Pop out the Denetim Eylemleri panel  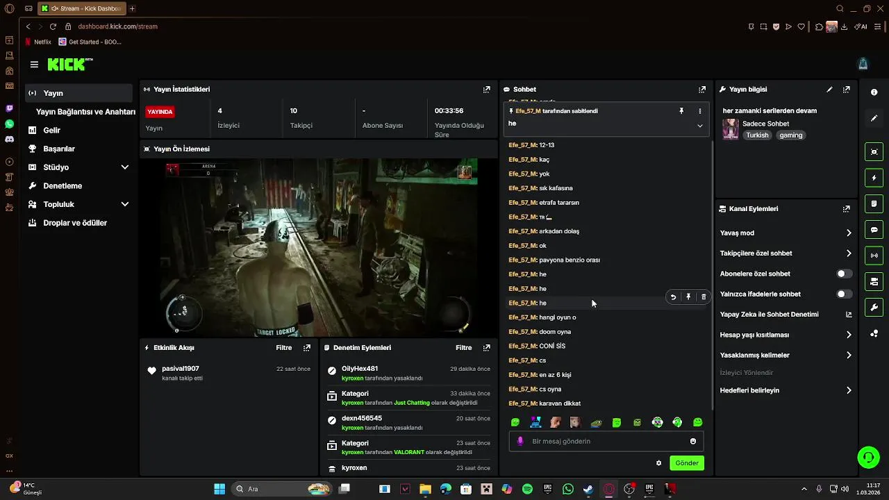click(x=487, y=348)
